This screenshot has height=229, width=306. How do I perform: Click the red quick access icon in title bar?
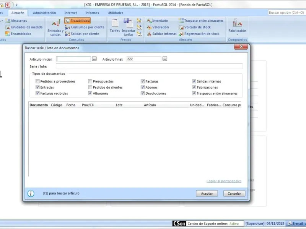point(8,5)
